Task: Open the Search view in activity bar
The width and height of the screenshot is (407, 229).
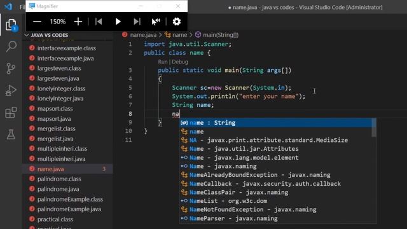Action: pos(11,46)
